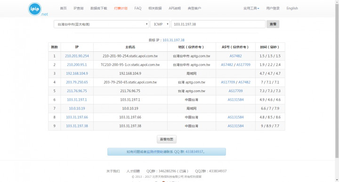Image resolution: width=339 pixels, height=182 pixels.
Task: Open the target IP 103.31.197.38 link
Action: 173,40
